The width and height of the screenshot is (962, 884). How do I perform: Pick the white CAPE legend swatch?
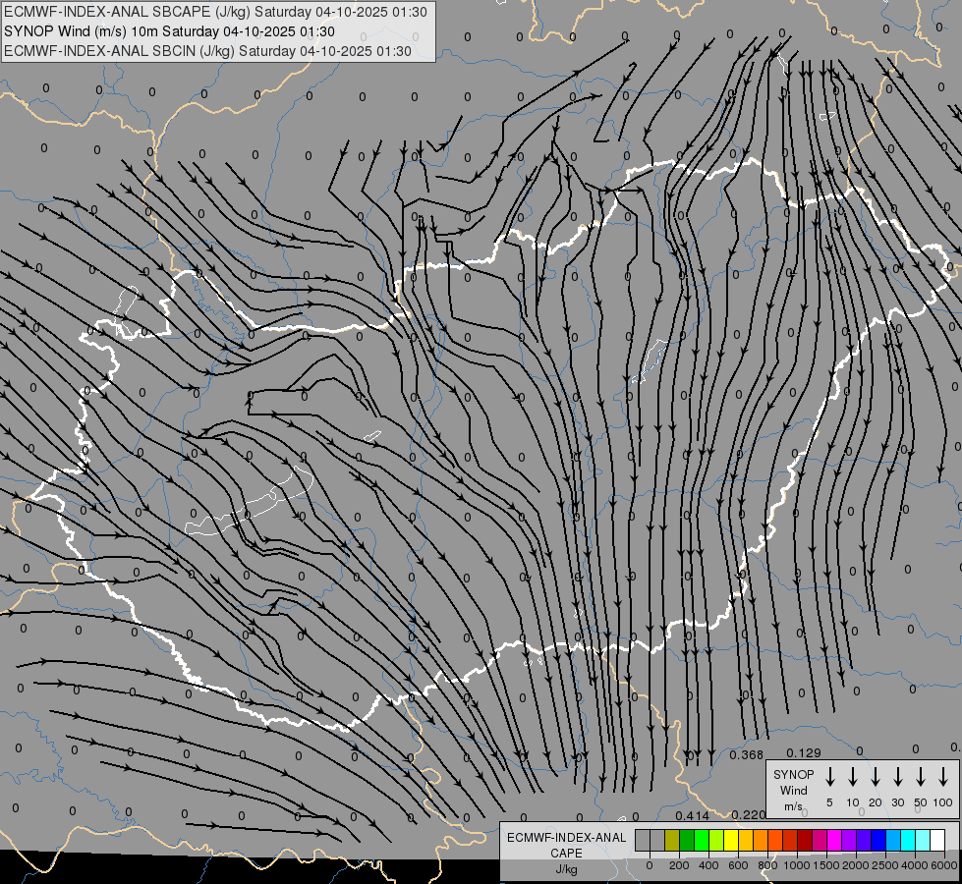[x=937, y=840]
